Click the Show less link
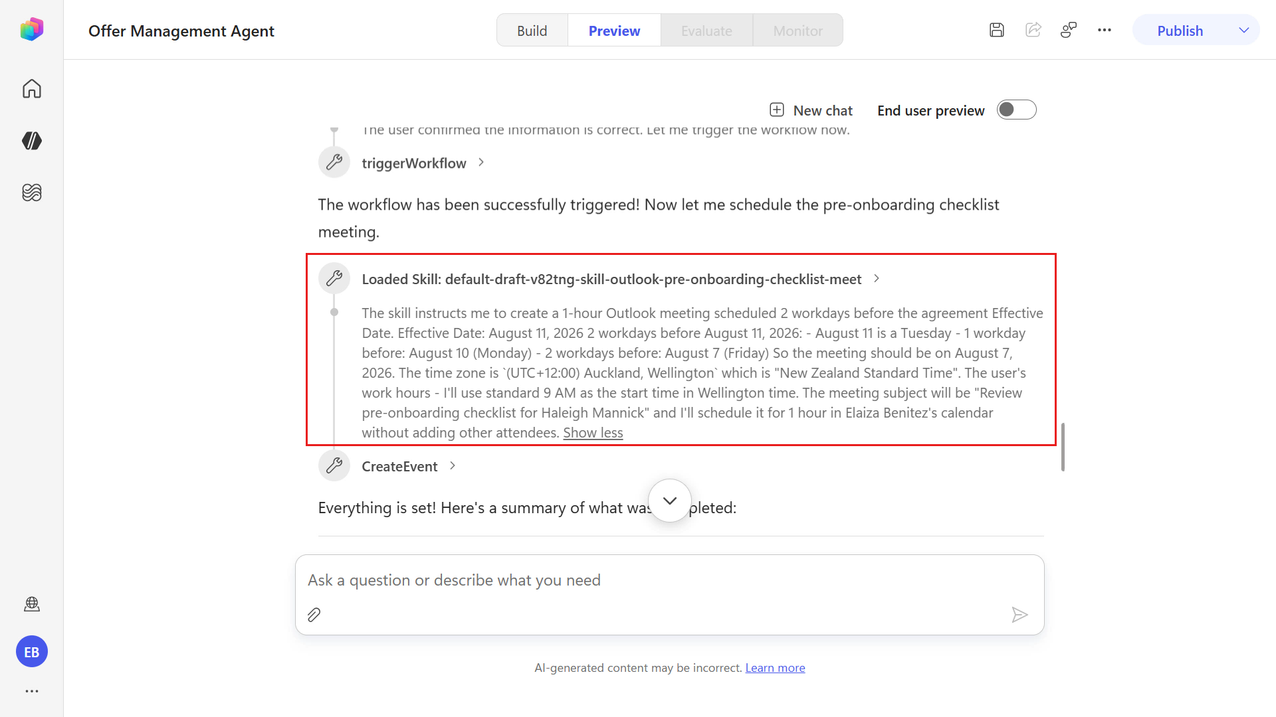Image resolution: width=1276 pixels, height=717 pixels. [x=593, y=433]
